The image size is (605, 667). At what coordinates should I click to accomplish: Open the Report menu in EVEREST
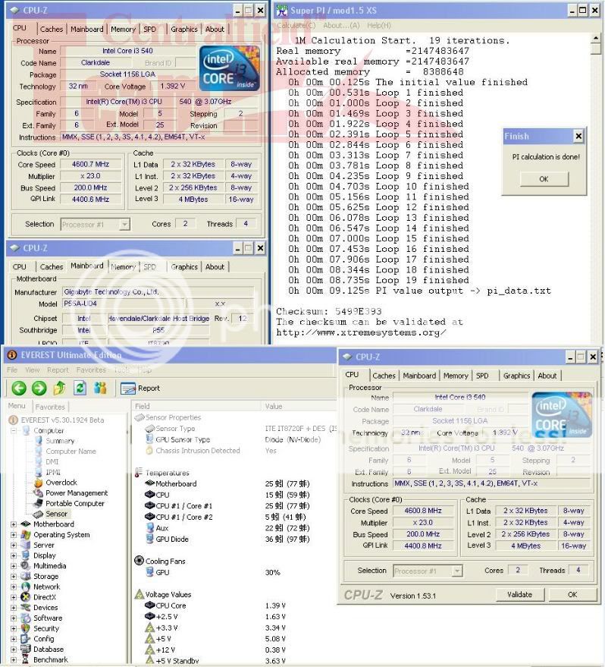pyautogui.click(x=58, y=370)
